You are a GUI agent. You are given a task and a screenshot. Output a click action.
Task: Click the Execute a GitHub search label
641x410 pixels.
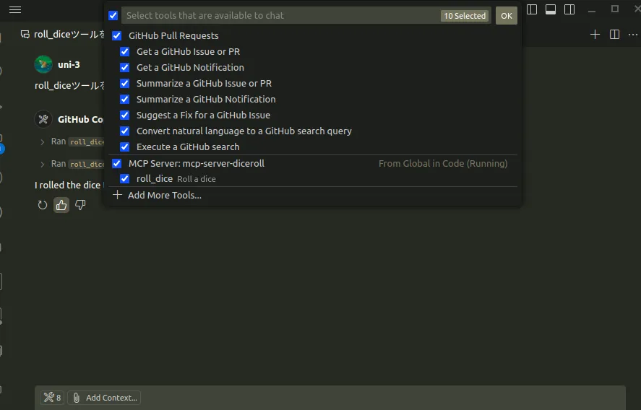click(188, 147)
